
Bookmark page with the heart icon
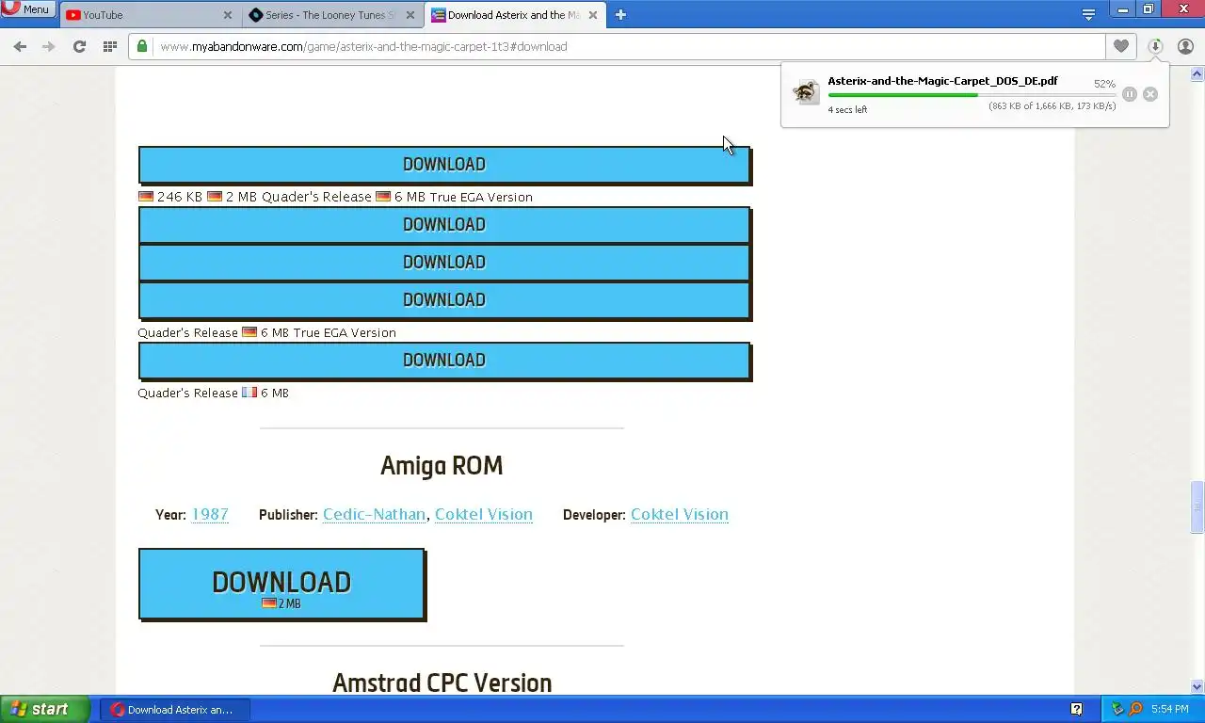pos(1120,46)
